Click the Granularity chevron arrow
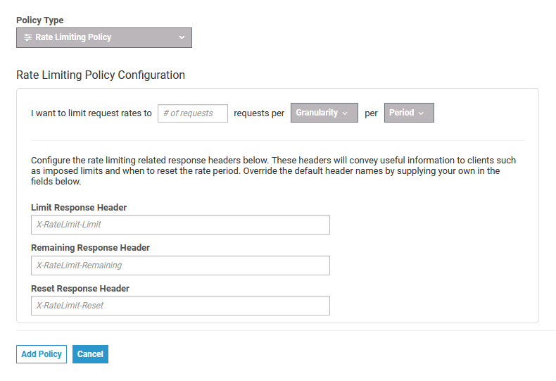Image resolution: width=556 pixels, height=381 pixels. [345, 113]
